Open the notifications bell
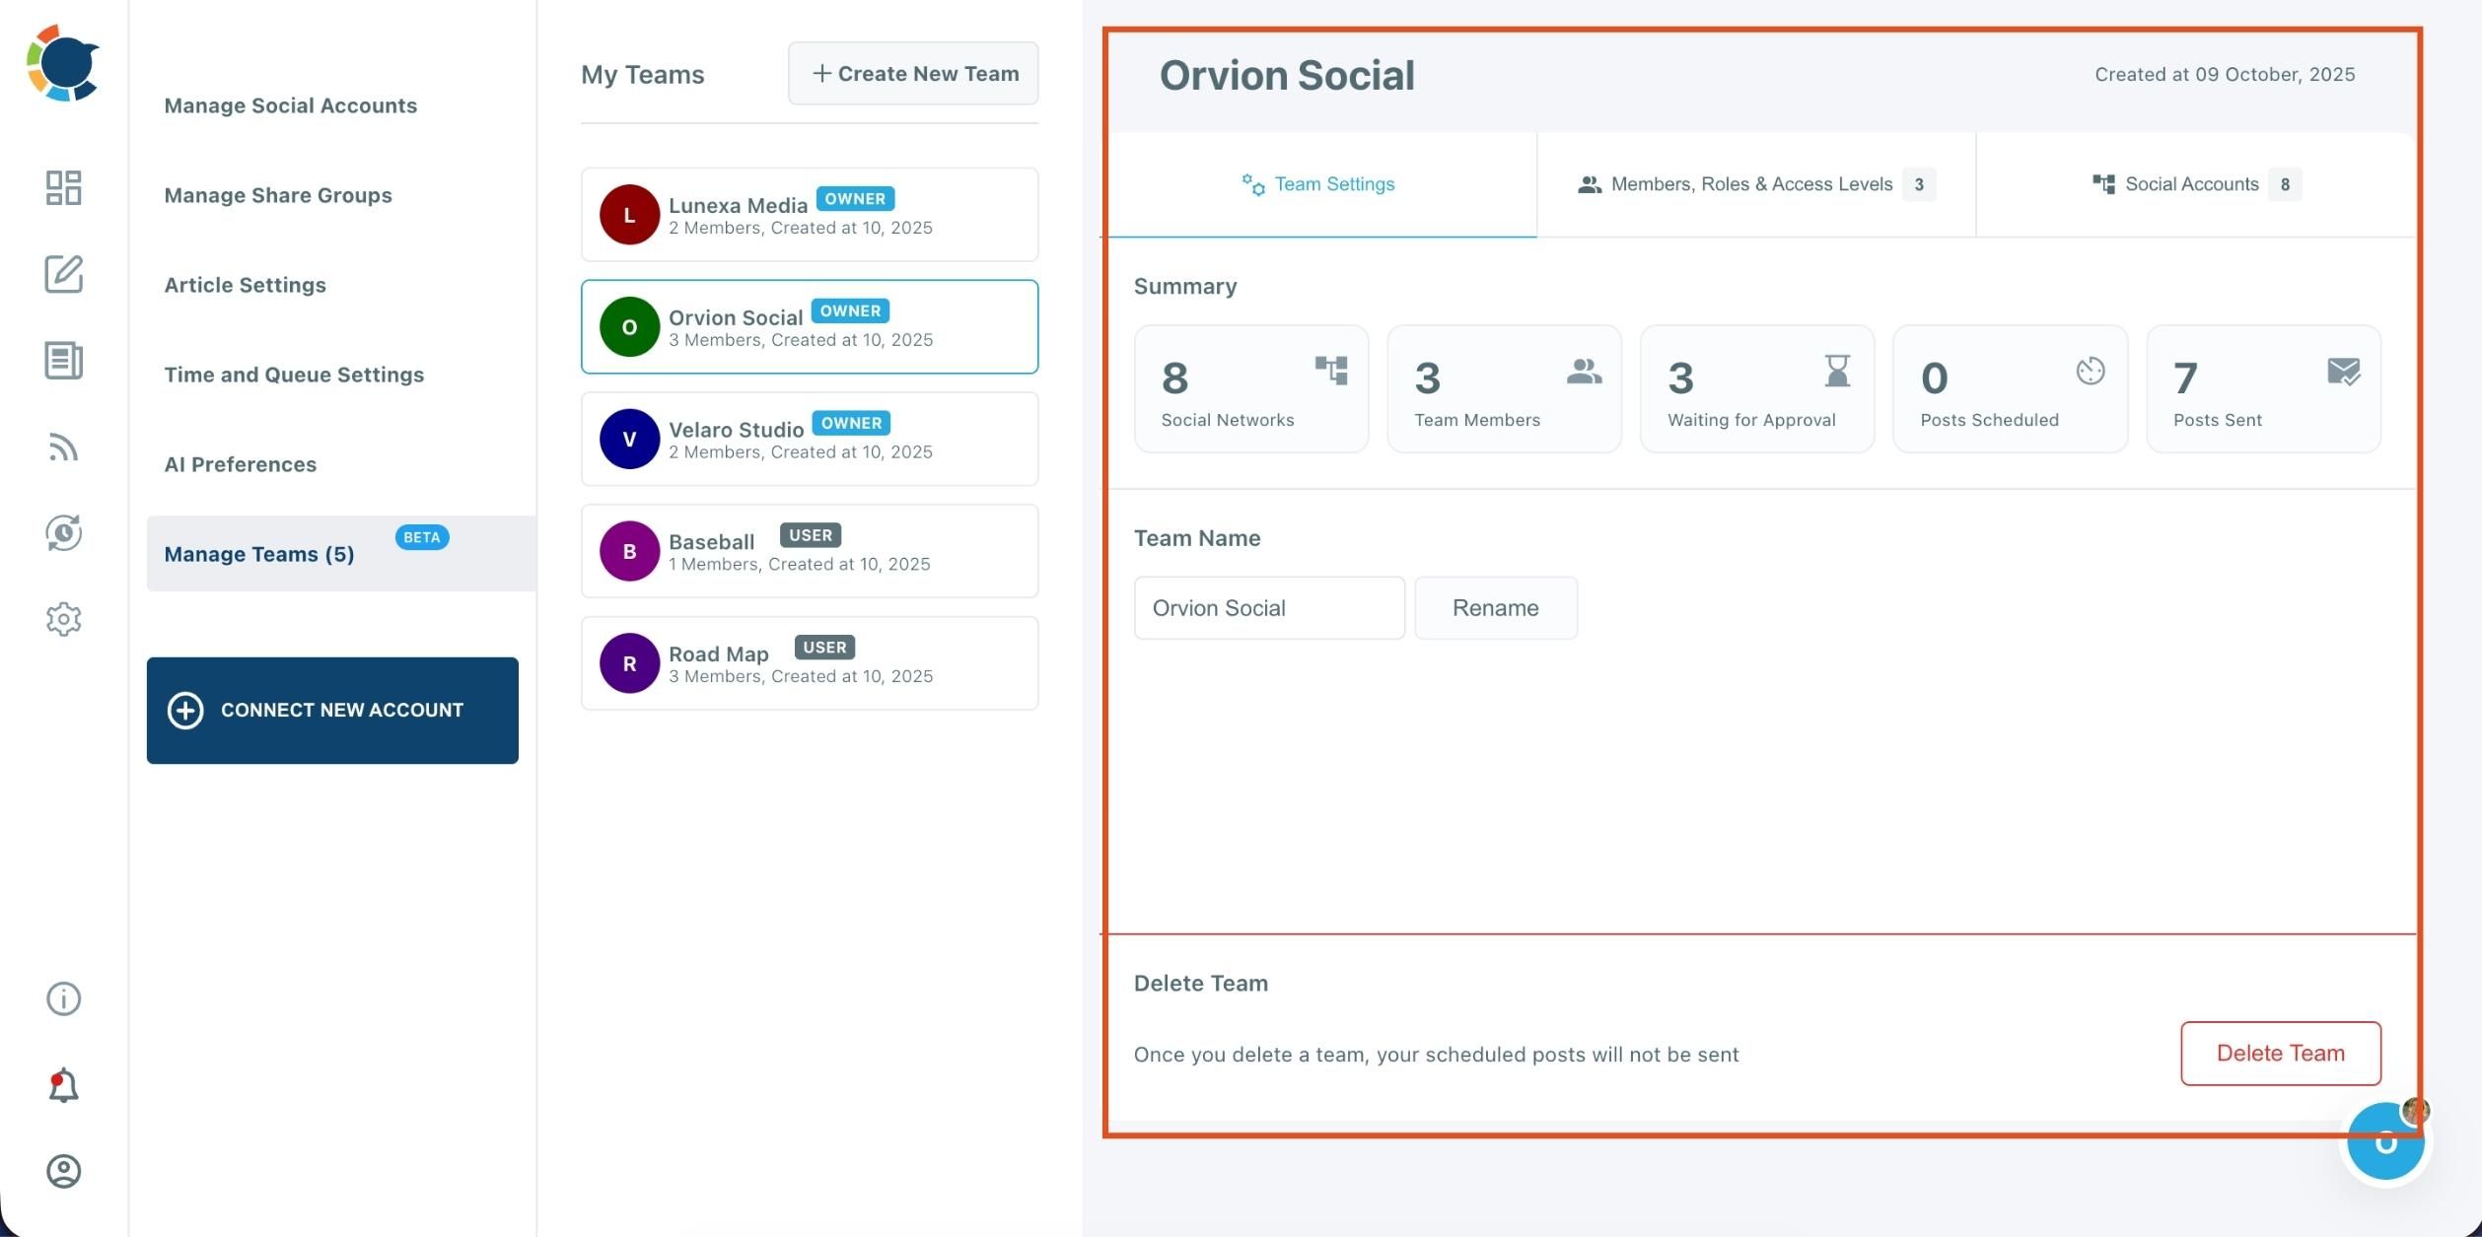This screenshot has height=1237, width=2482. 61,1084
